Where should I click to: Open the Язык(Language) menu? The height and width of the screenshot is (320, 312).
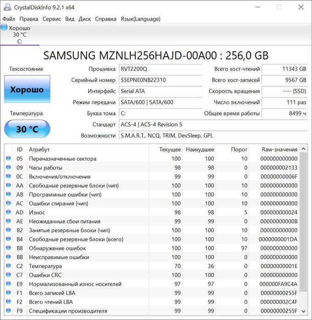point(140,19)
